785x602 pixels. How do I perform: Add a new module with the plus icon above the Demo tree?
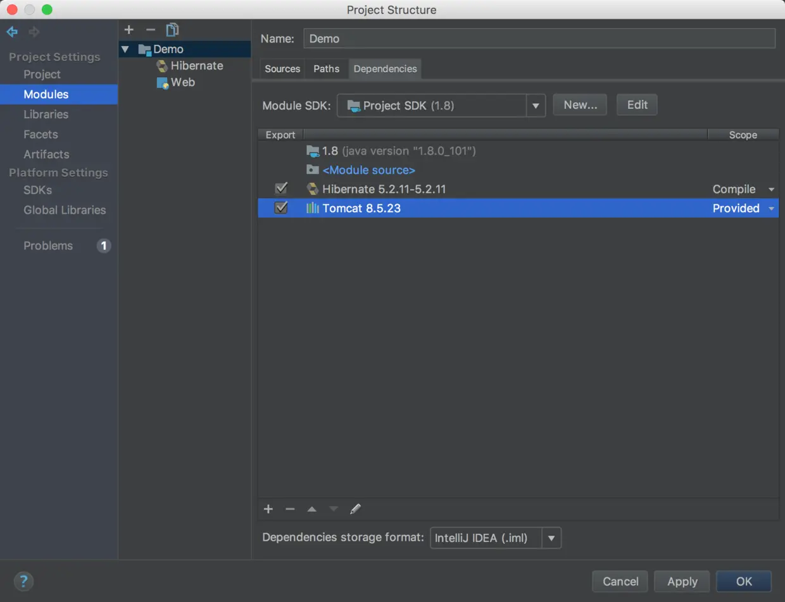[129, 29]
